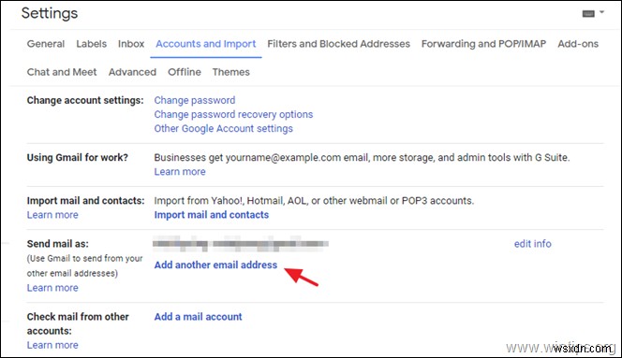
Task: Click the 'Check mail from other accounts:' label
Action: pos(78,323)
